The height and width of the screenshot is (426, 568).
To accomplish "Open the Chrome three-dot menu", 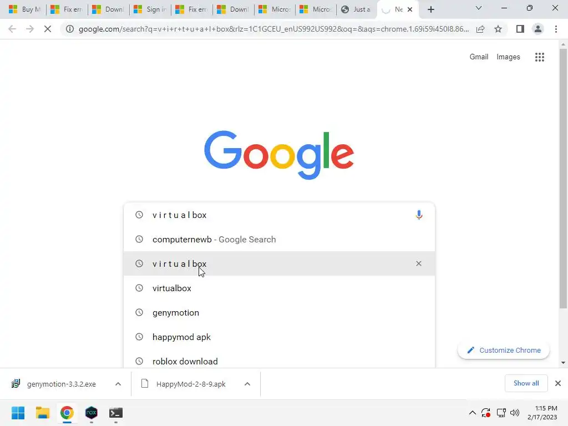I will (x=556, y=29).
